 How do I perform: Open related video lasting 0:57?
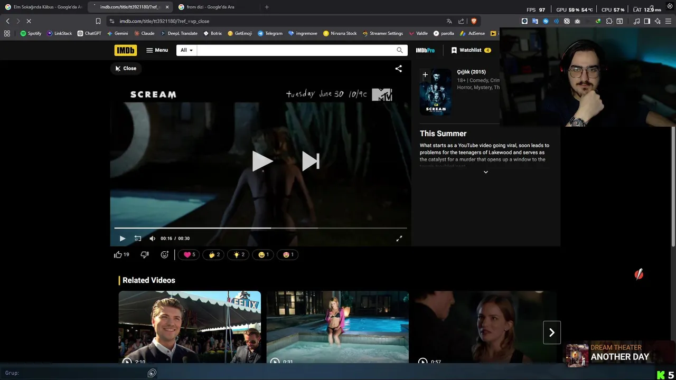point(485,327)
